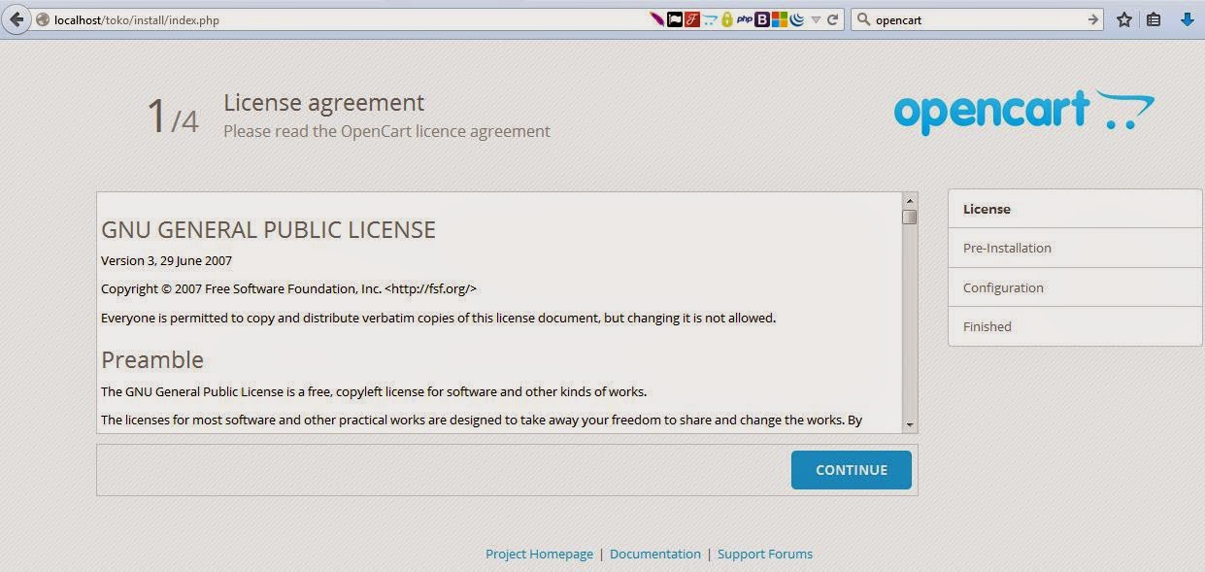This screenshot has height=572, width=1205.
Task: Bookmark this page with the star icon
Action: (x=1124, y=19)
